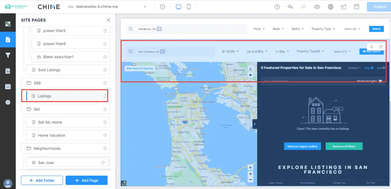Open the More (3) filter dropdown

352,29
